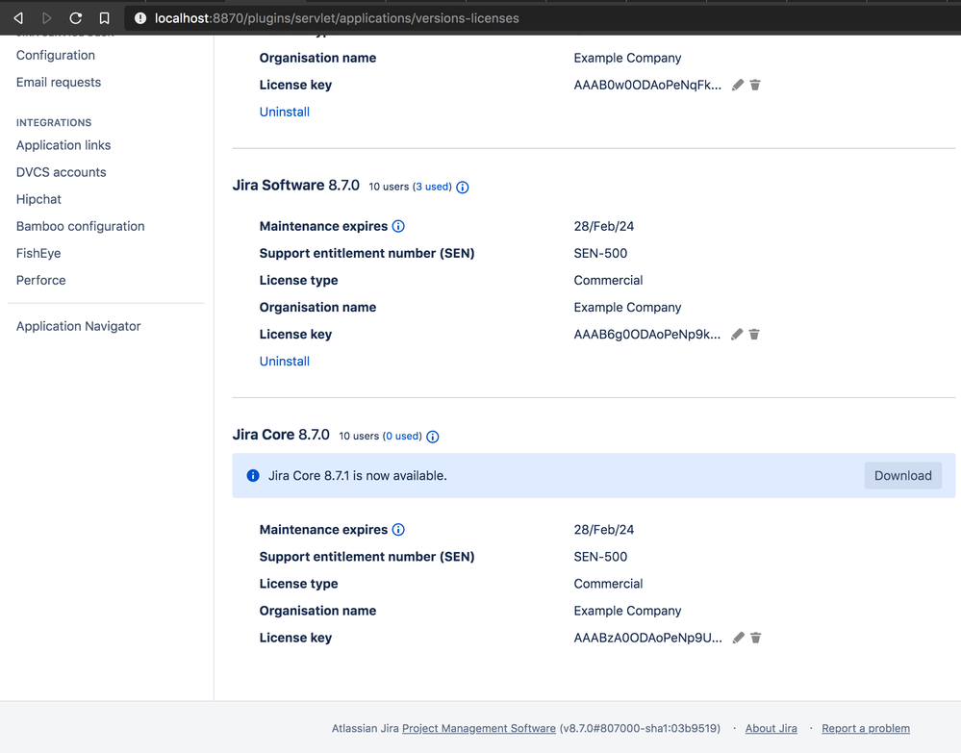Viewport: 961px width, 753px height.
Task: Delete the Jira Core license key
Action: (x=756, y=638)
